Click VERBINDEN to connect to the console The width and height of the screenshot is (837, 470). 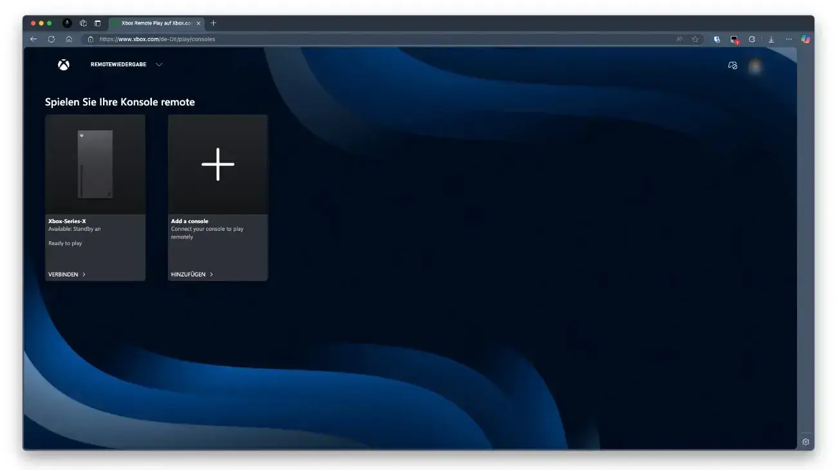(63, 275)
